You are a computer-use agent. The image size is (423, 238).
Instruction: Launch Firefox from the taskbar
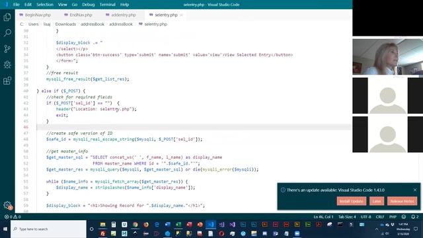click(146, 225)
